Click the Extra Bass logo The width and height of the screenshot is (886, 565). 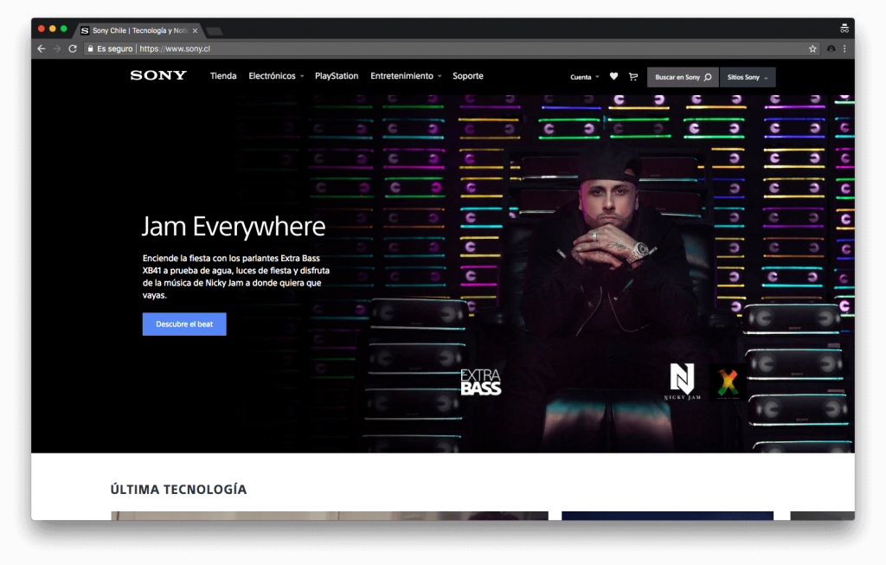(480, 382)
